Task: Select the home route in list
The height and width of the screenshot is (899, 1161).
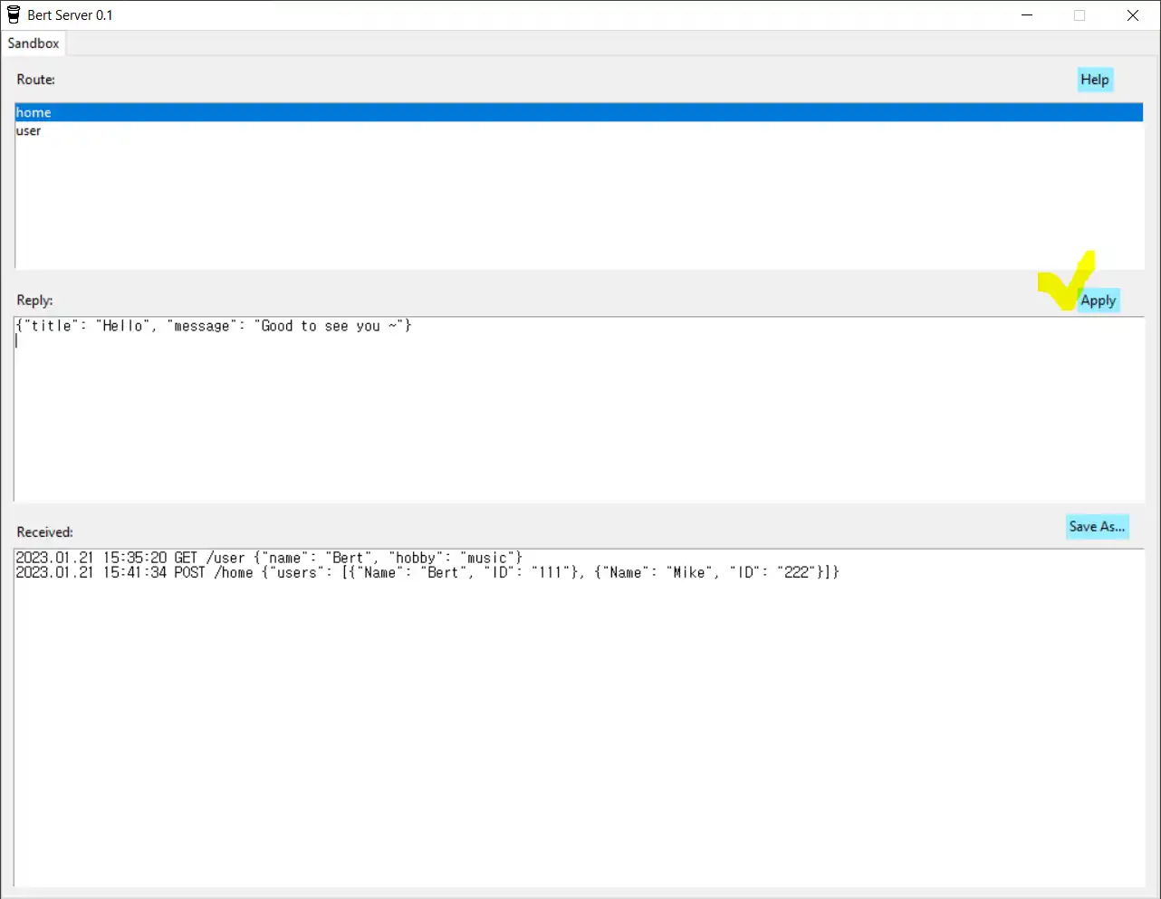Action: (579, 112)
